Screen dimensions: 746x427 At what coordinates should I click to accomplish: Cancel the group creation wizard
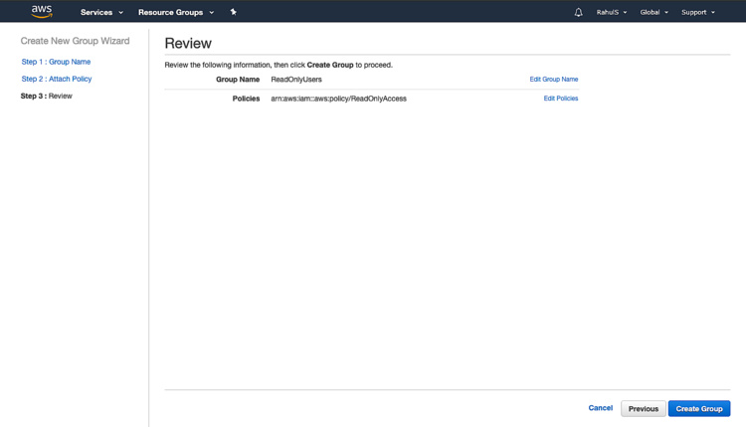coord(600,408)
